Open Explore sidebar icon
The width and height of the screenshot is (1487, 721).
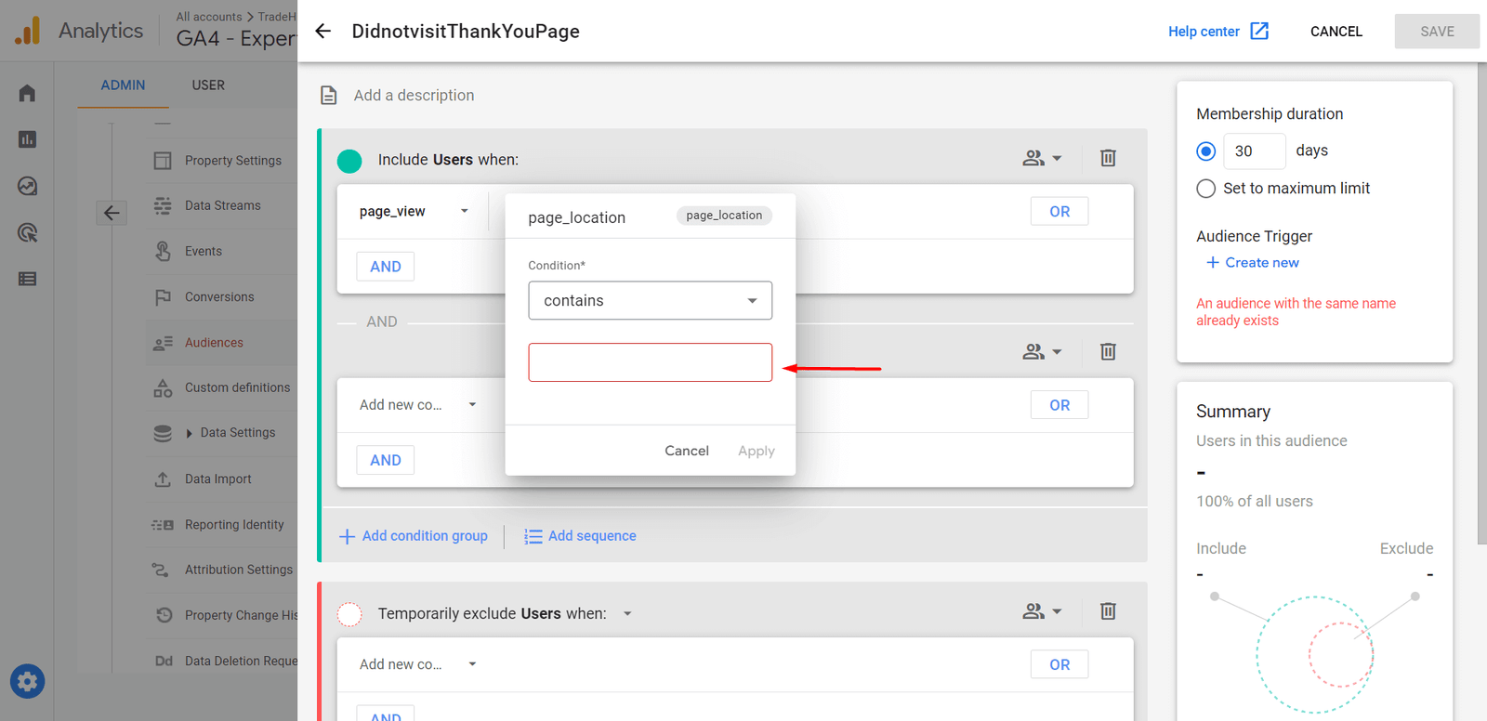[x=27, y=186]
